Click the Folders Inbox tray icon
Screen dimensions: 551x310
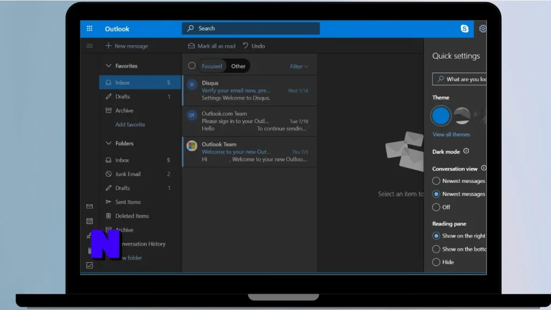[x=108, y=160]
